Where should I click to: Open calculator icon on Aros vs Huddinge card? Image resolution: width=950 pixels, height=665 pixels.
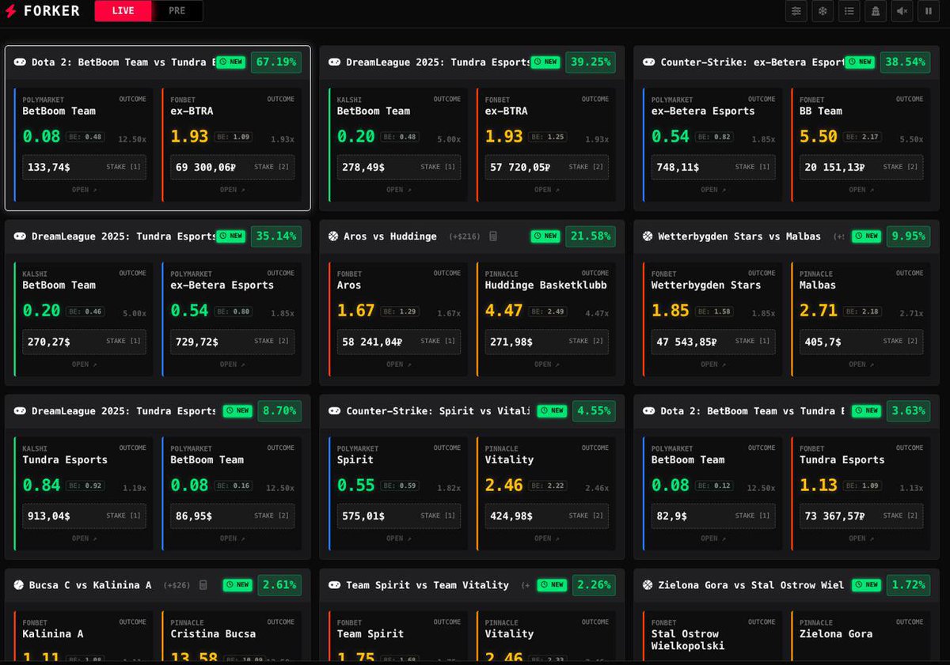click(x=492, y=236)
